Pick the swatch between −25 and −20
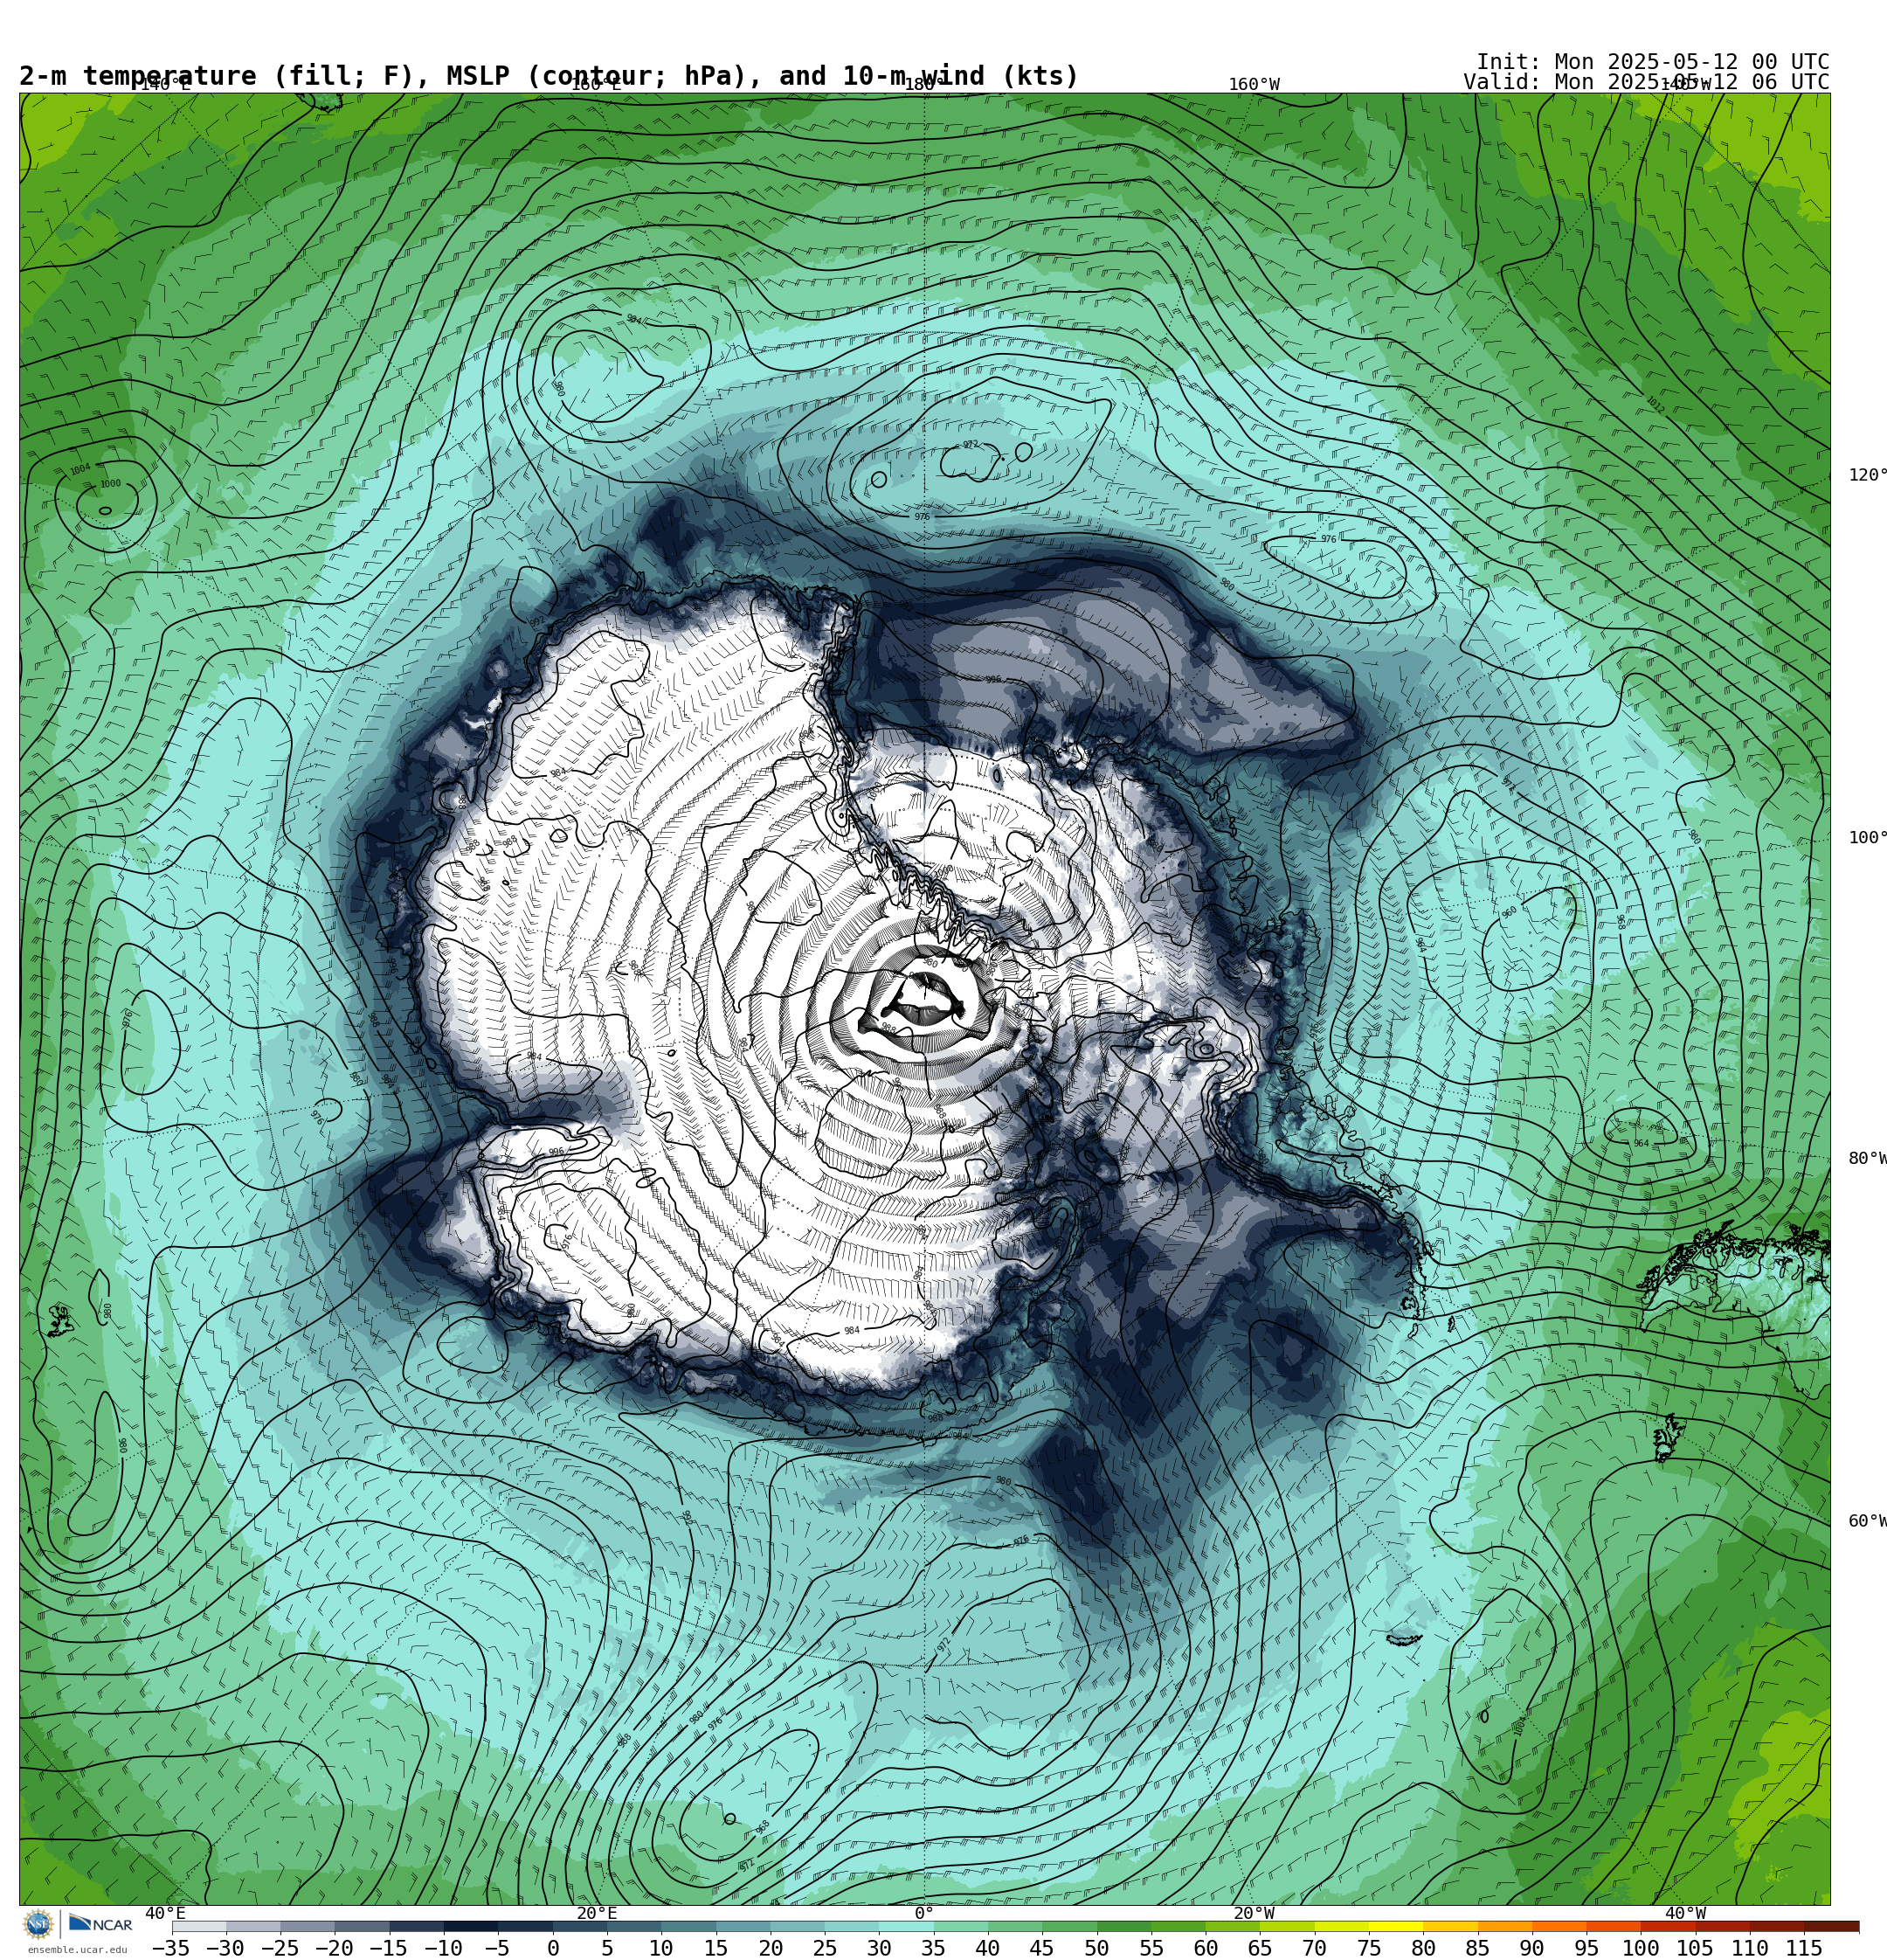 click(308, 1926)
